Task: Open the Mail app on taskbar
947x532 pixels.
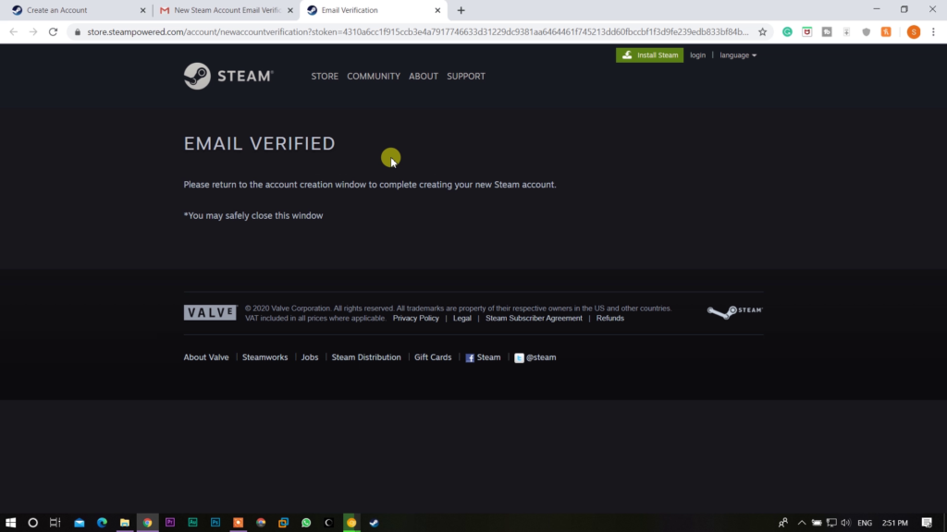Action: [80, 523]
